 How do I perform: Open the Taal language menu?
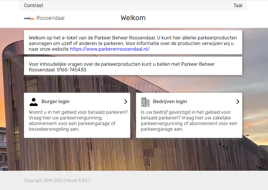[x=238, y=5]
